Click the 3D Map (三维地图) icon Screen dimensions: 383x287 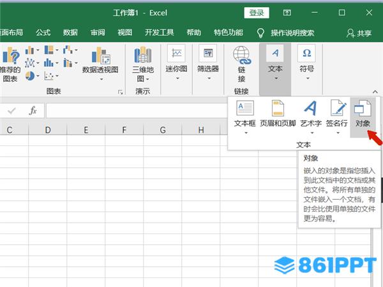tap(143, 55)
